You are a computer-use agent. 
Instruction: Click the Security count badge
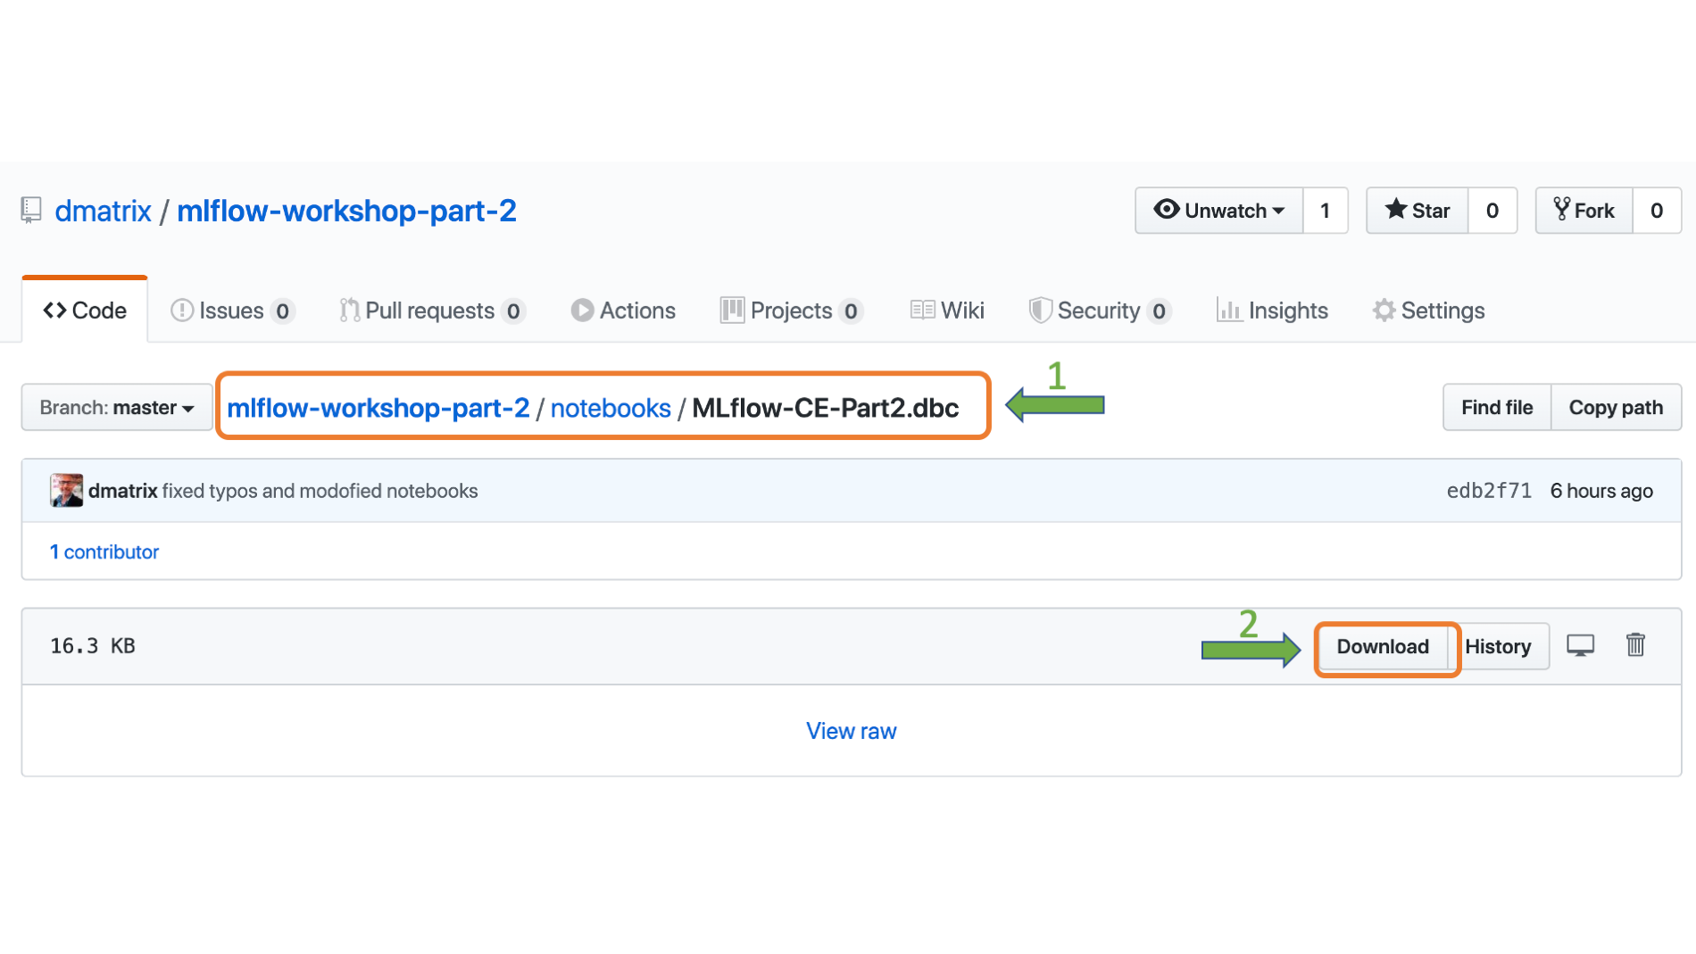pos(1159,311)
